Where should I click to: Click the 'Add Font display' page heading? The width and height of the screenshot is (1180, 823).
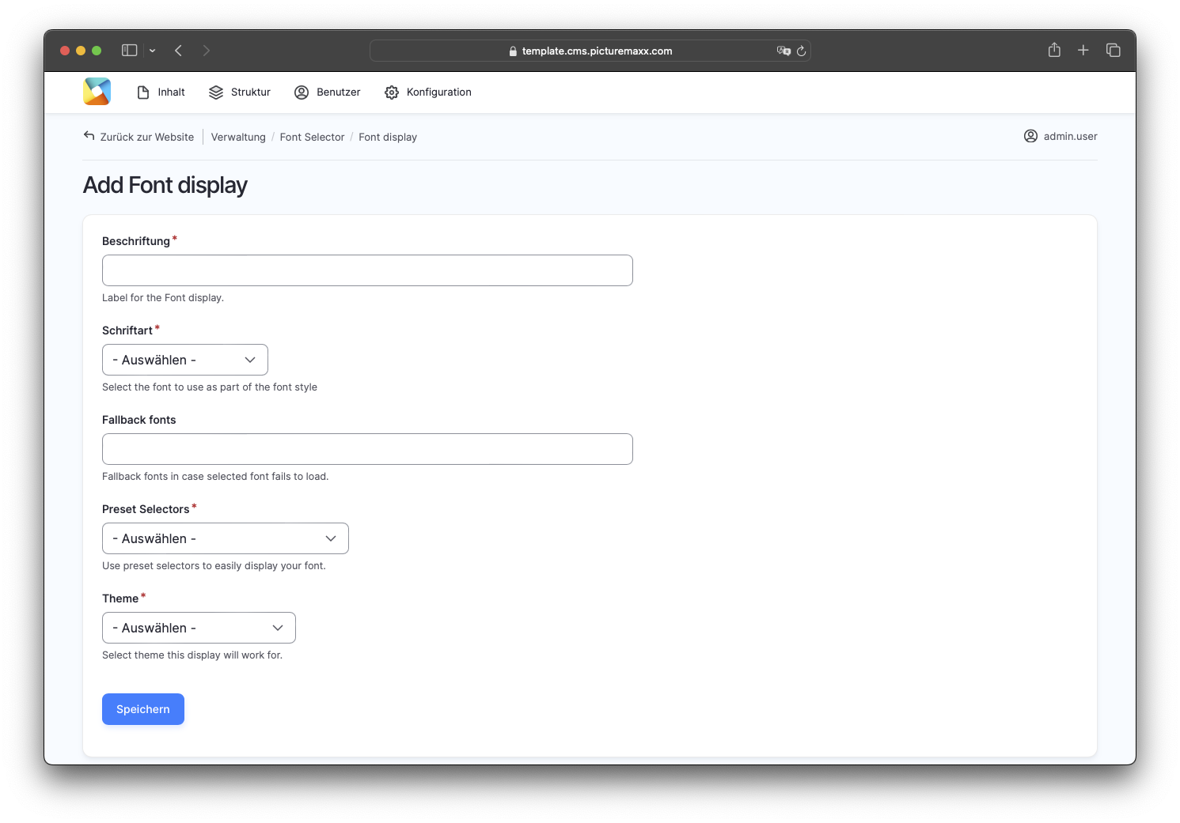165,185
